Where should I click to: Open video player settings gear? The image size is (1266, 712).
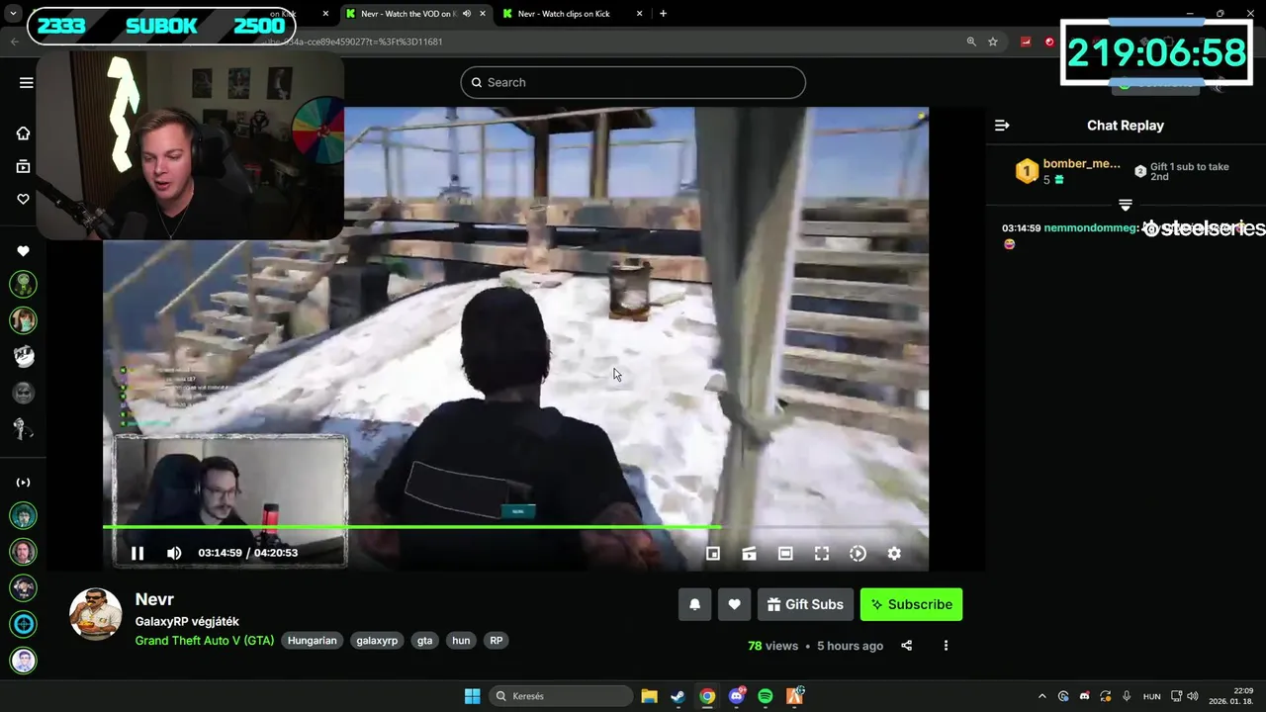point(894,554)
